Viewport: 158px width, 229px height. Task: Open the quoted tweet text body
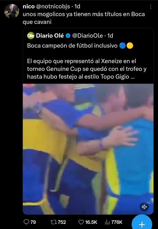(87, 61)
